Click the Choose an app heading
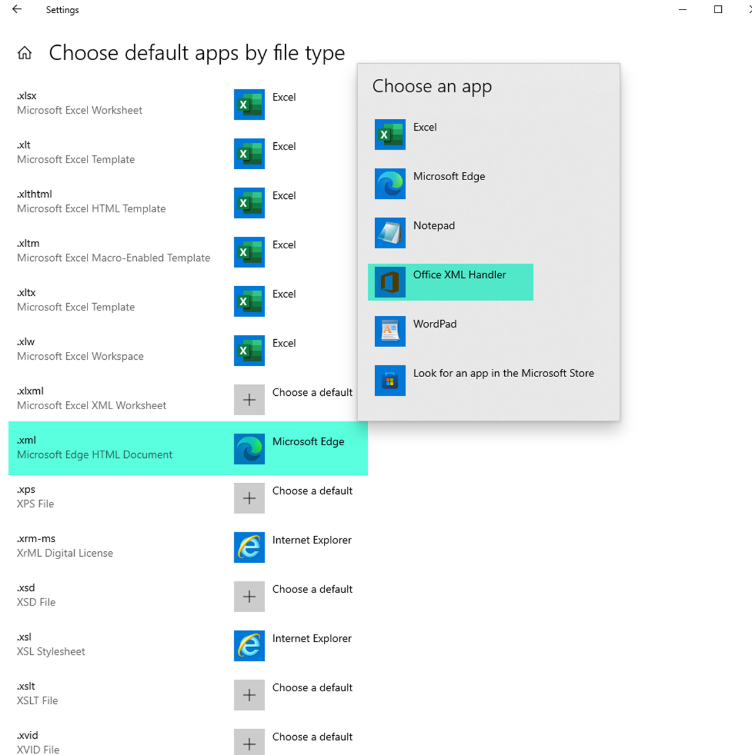This screenshot has width=752, height=755. (432, 87)
